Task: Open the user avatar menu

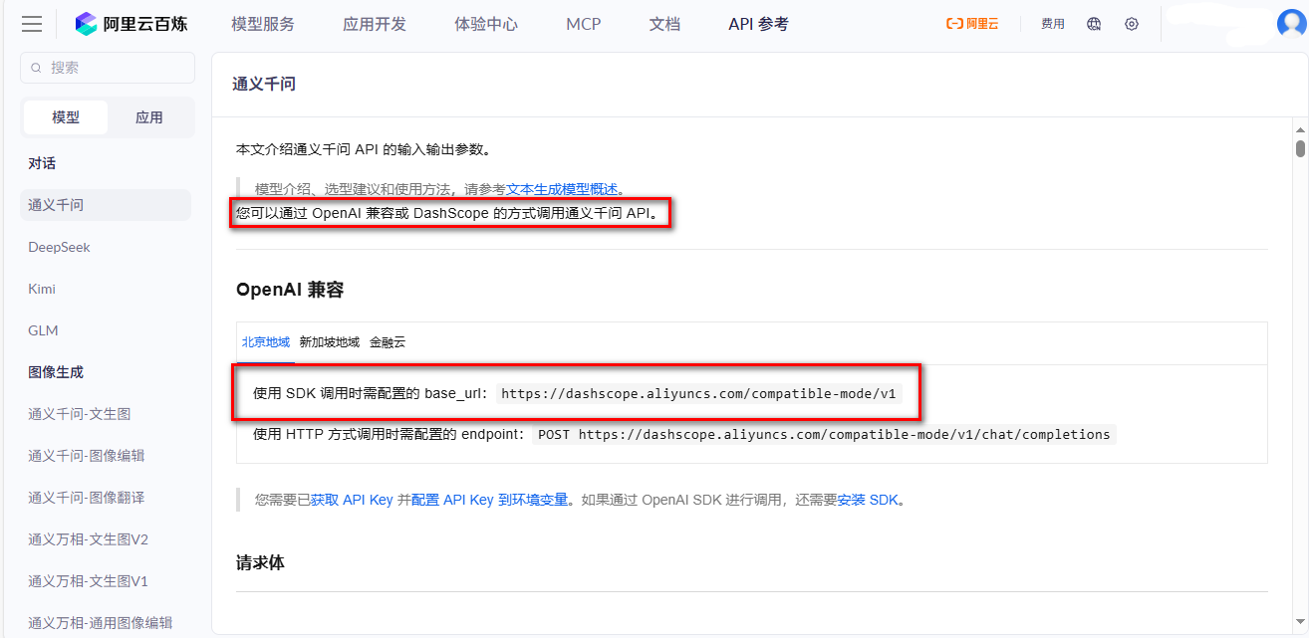Action: [1291, 24]
